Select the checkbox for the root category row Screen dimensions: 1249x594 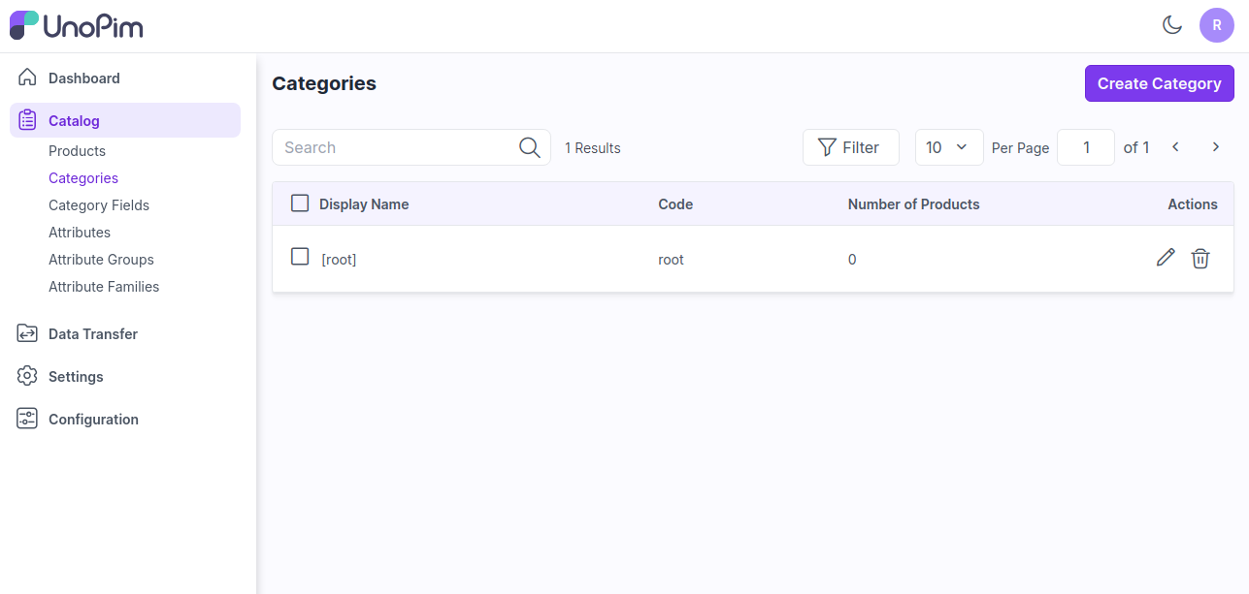tap(300, 256)
